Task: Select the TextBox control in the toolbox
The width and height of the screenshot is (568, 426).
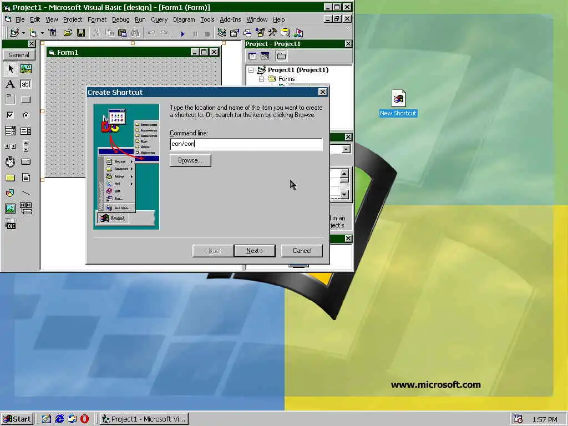Action: pyautogui.click(x=26, y=84)
